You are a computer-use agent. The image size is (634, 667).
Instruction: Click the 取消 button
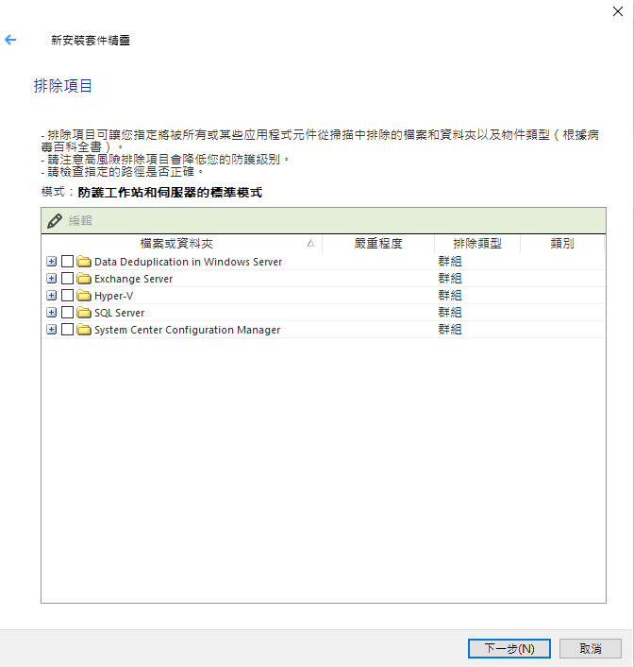[x=591, y=649]
